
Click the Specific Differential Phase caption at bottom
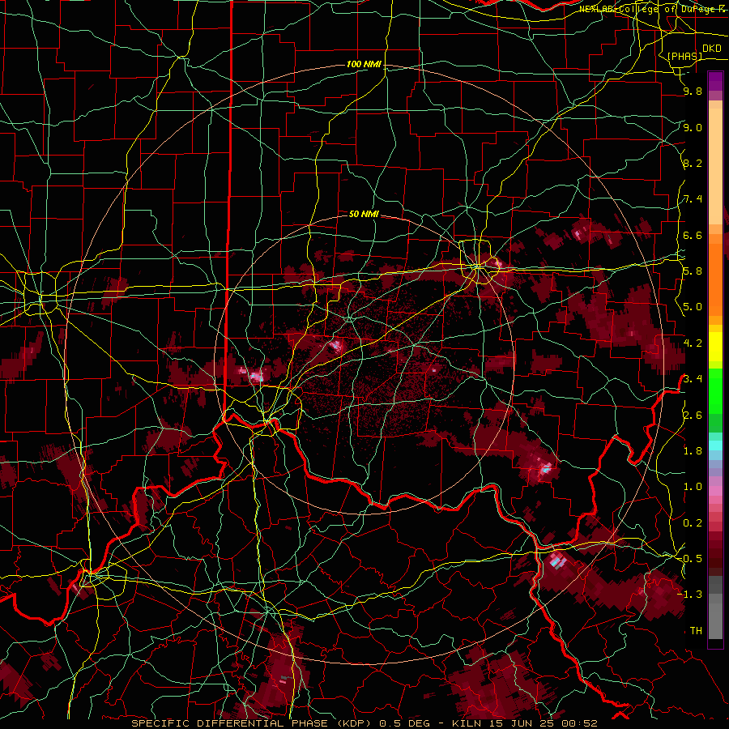point(364,723)
